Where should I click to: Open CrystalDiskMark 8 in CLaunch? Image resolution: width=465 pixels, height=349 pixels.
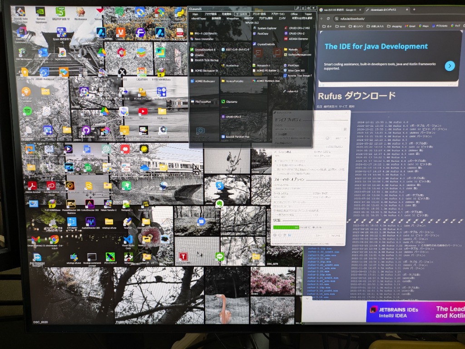tap(203, 50)
